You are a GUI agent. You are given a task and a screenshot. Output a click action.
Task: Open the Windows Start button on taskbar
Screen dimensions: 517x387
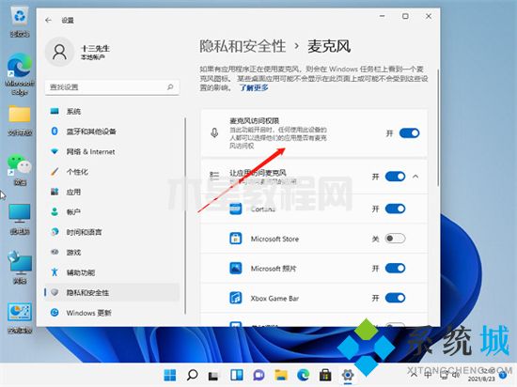[x=170, y=375]
